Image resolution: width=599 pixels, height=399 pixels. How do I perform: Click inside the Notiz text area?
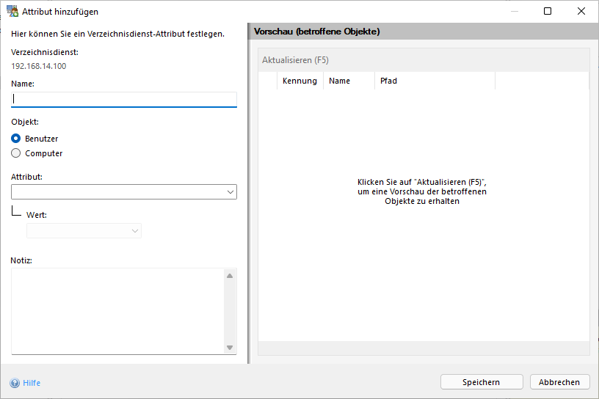pos(117,311)
